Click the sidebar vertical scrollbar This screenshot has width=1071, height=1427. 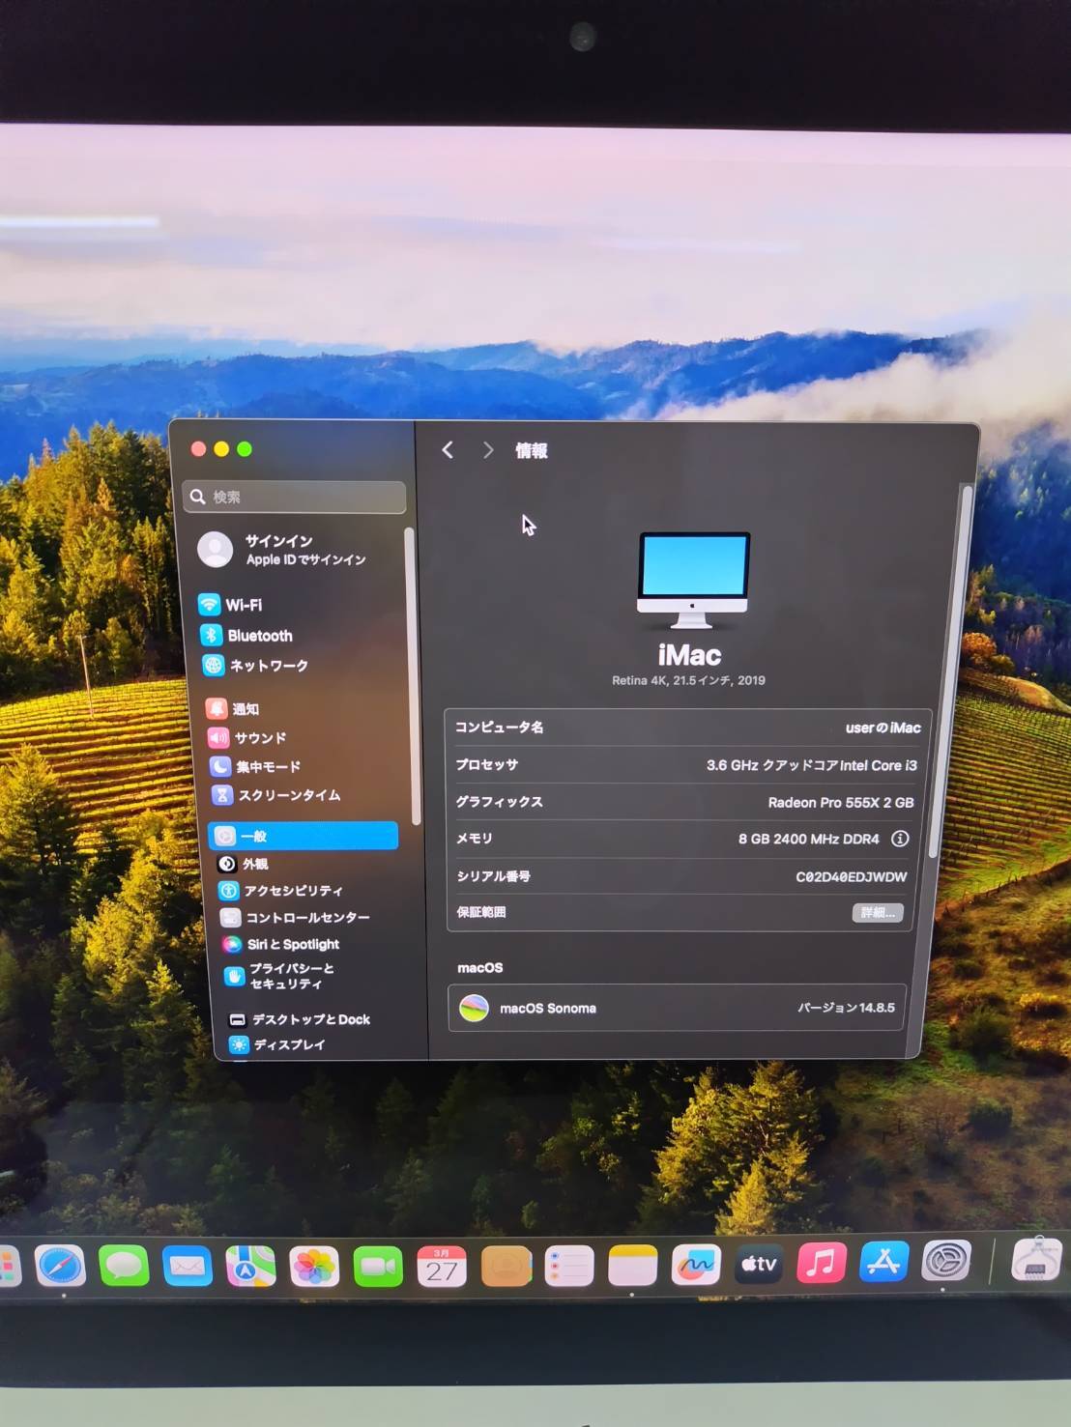pos(413,676)
